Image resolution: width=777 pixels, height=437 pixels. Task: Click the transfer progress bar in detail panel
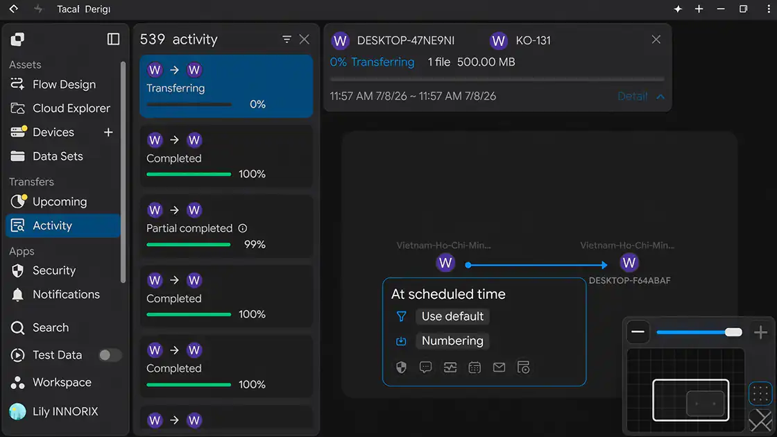497,79
